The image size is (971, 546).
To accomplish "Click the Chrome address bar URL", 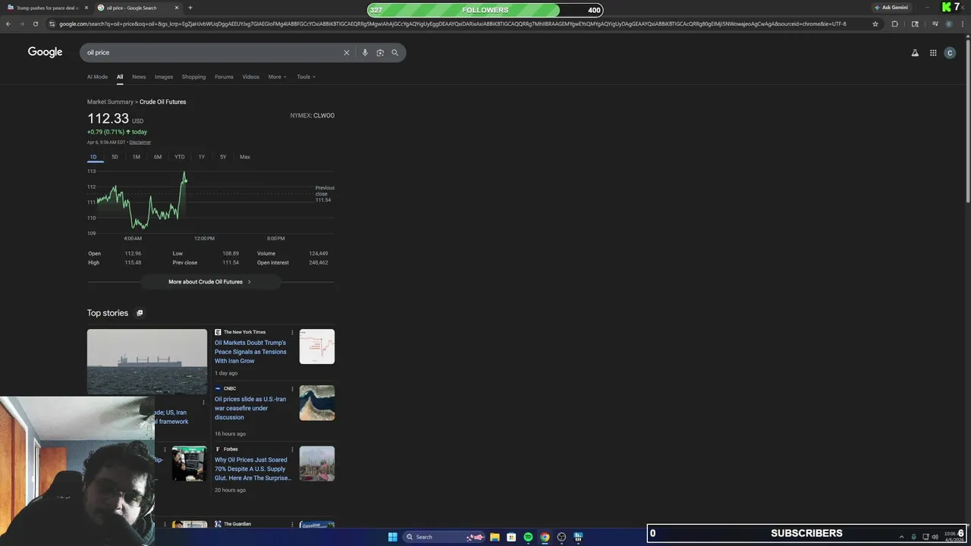I will pyautogui.click(x=452, y=24).
